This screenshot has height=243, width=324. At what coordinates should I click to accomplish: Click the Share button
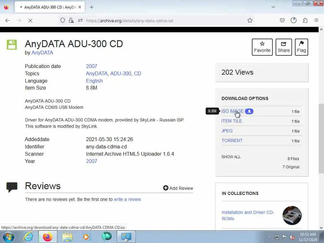click(284, 47)
